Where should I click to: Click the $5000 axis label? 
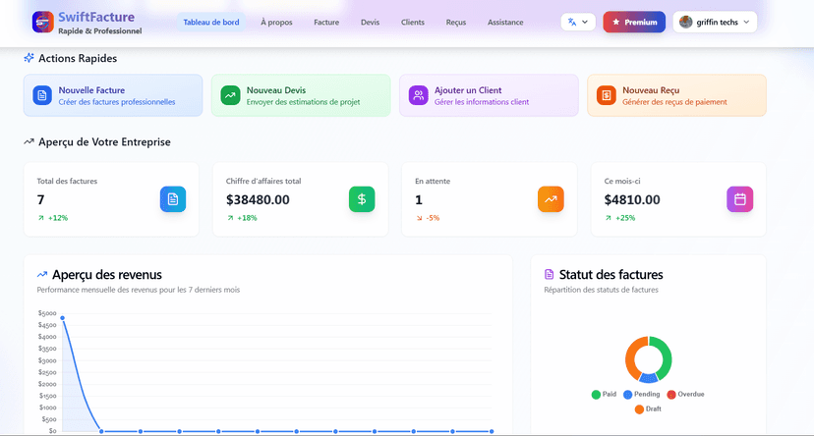click(x=47, y=313)
